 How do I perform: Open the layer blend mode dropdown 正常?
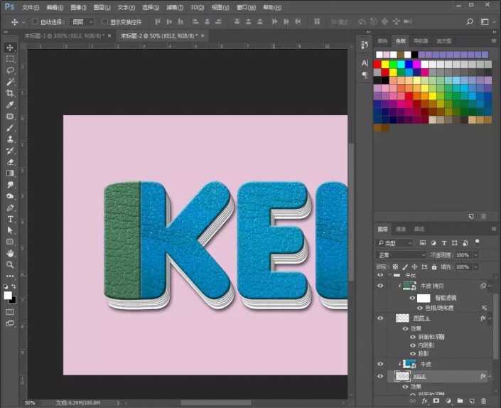(x=401, y=254)
